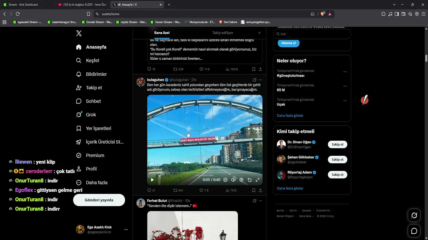The height and width of the screenshot is (240, 428).
Task: Open Grok from the sidebar
Action: 86,115
